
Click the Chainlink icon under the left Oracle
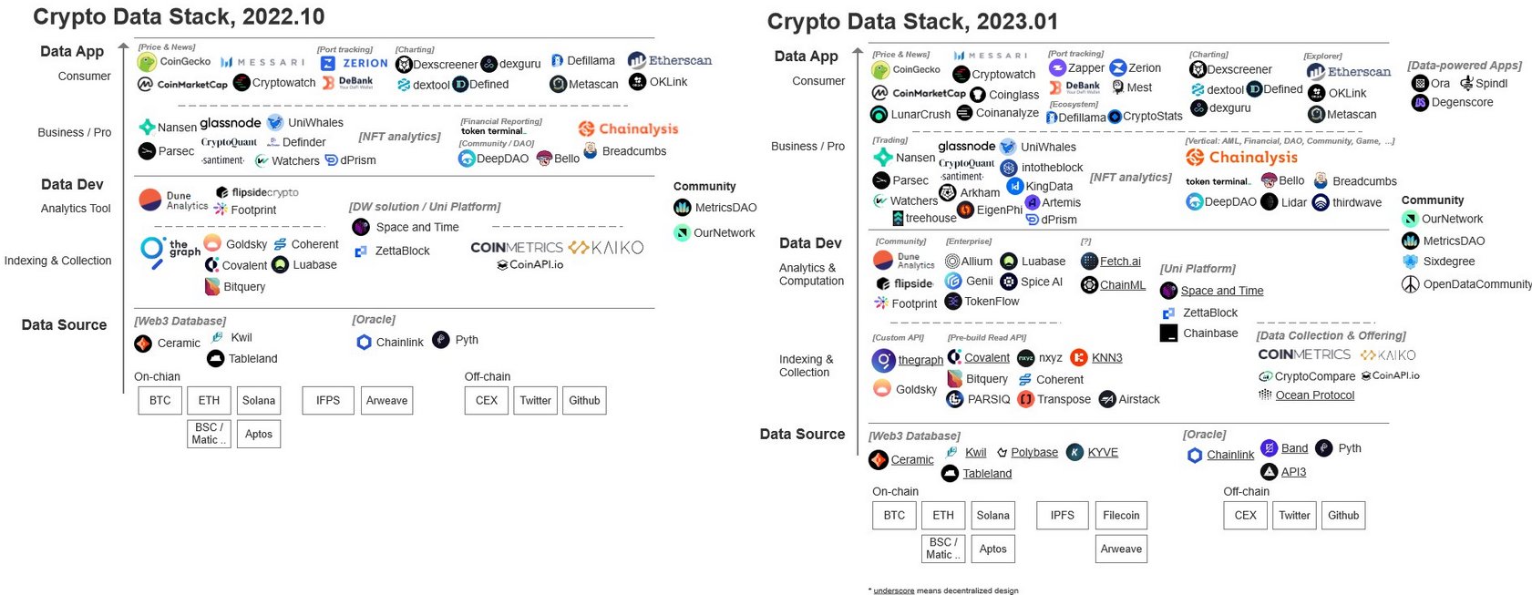[364, 342]
